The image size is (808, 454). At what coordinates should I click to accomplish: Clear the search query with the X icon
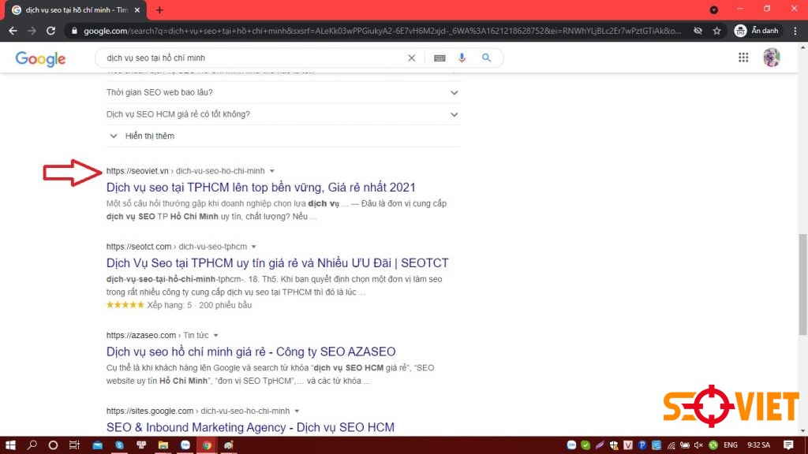(411, 58)
